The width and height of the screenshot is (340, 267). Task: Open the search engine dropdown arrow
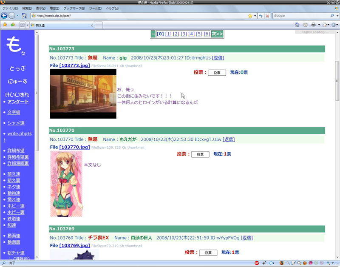click(337, 16)
